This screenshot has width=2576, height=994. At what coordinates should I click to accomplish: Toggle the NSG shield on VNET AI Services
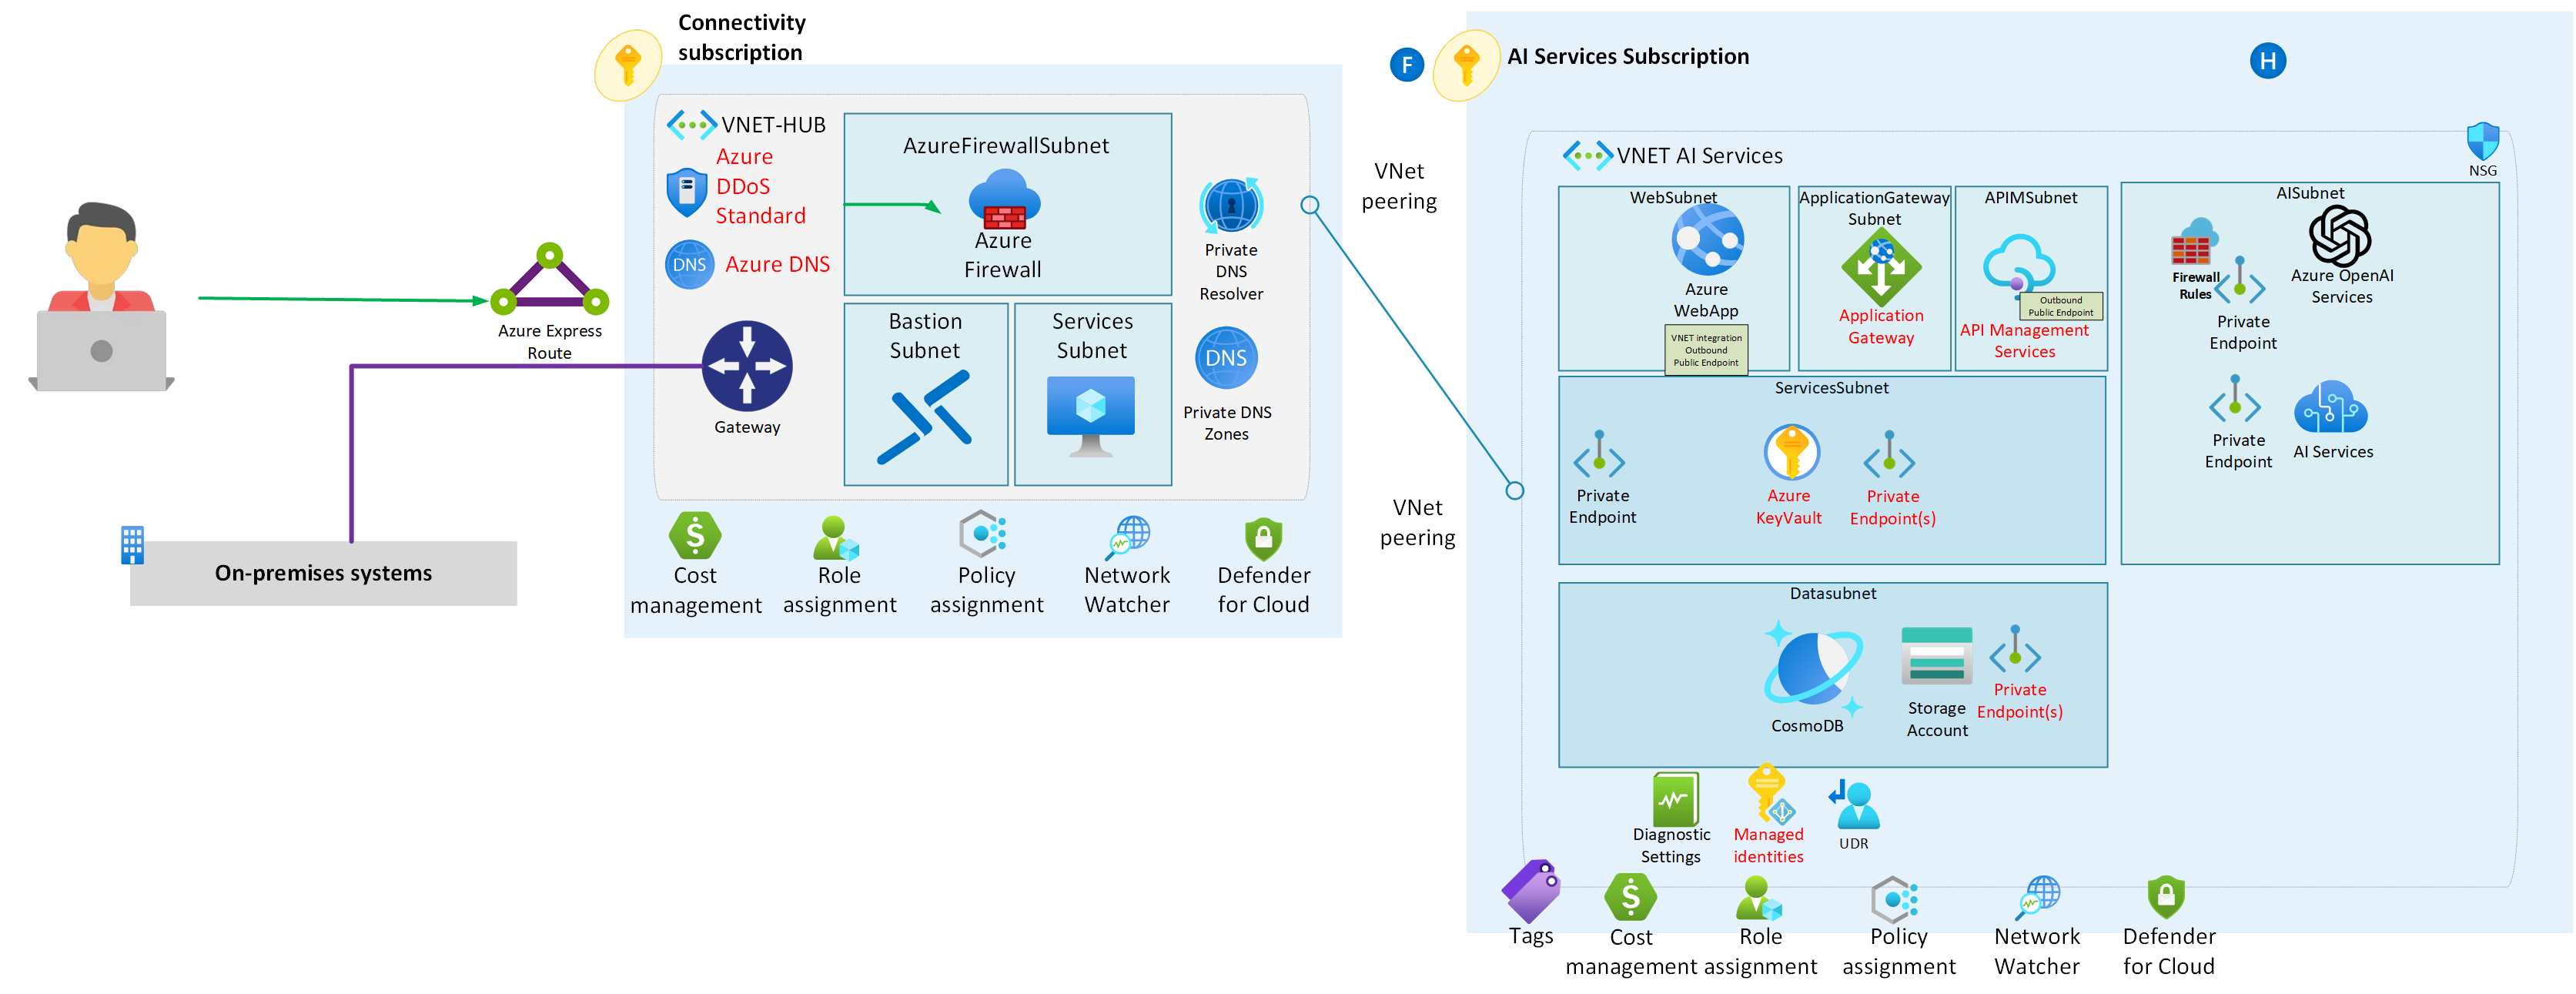[2482, 140]
